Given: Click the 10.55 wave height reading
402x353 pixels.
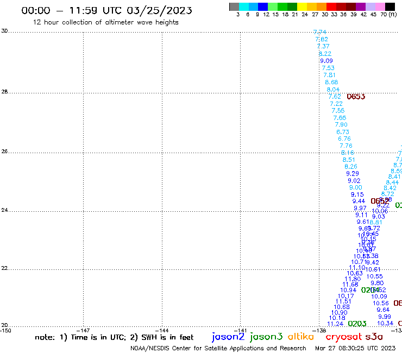Looking at the screenshot, I should coord(375,276).
